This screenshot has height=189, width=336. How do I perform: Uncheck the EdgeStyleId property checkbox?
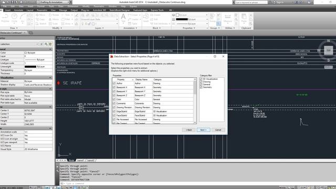click(x=114, y=111)
